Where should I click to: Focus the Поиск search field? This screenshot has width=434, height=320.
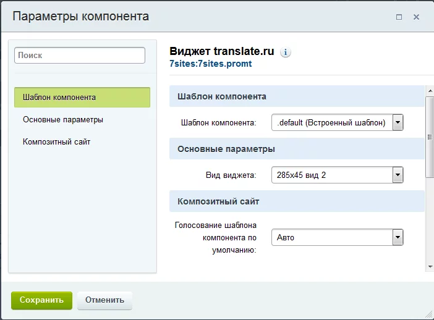point(79,55)
